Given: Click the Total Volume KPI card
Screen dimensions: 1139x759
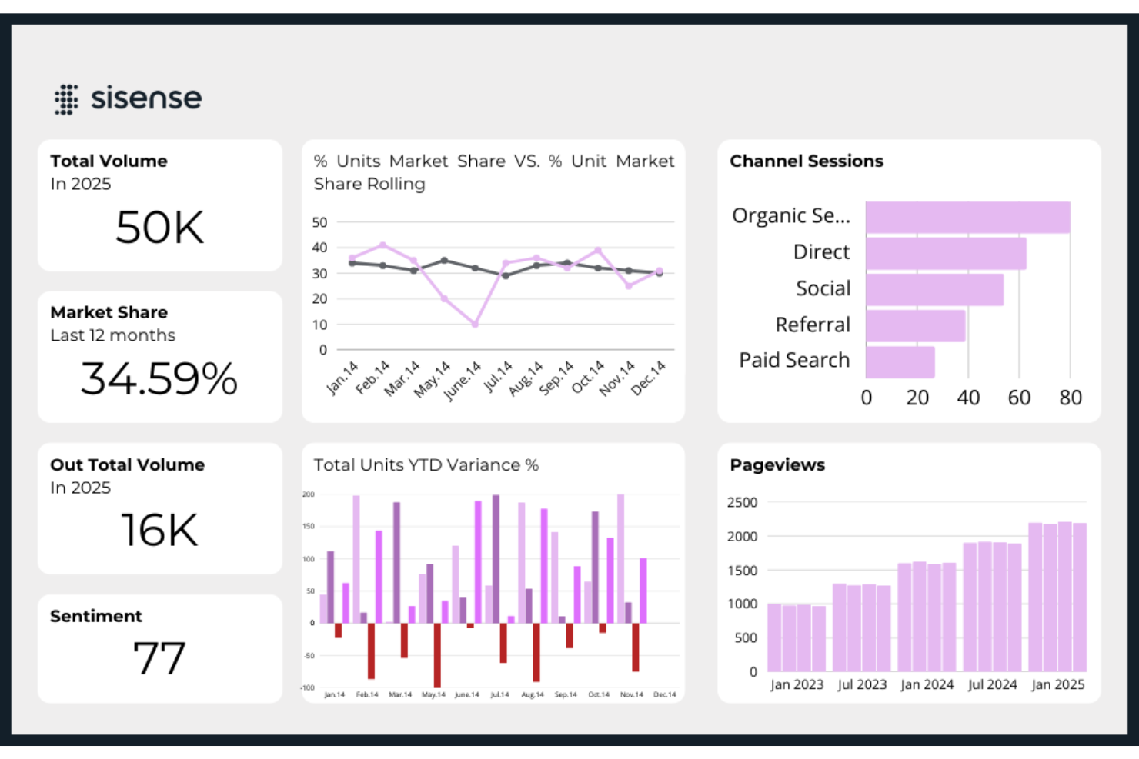Looking at the screenshot, I should pos(159,204).
